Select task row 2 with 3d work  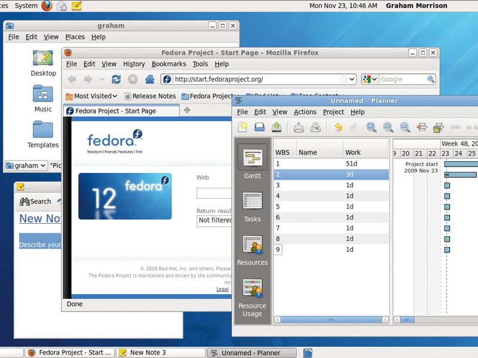332,174
